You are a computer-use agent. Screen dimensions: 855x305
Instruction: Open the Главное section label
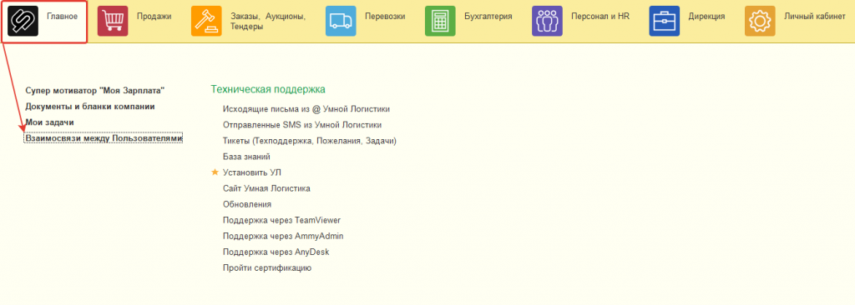pyautogui.click(x=62, y=17)
